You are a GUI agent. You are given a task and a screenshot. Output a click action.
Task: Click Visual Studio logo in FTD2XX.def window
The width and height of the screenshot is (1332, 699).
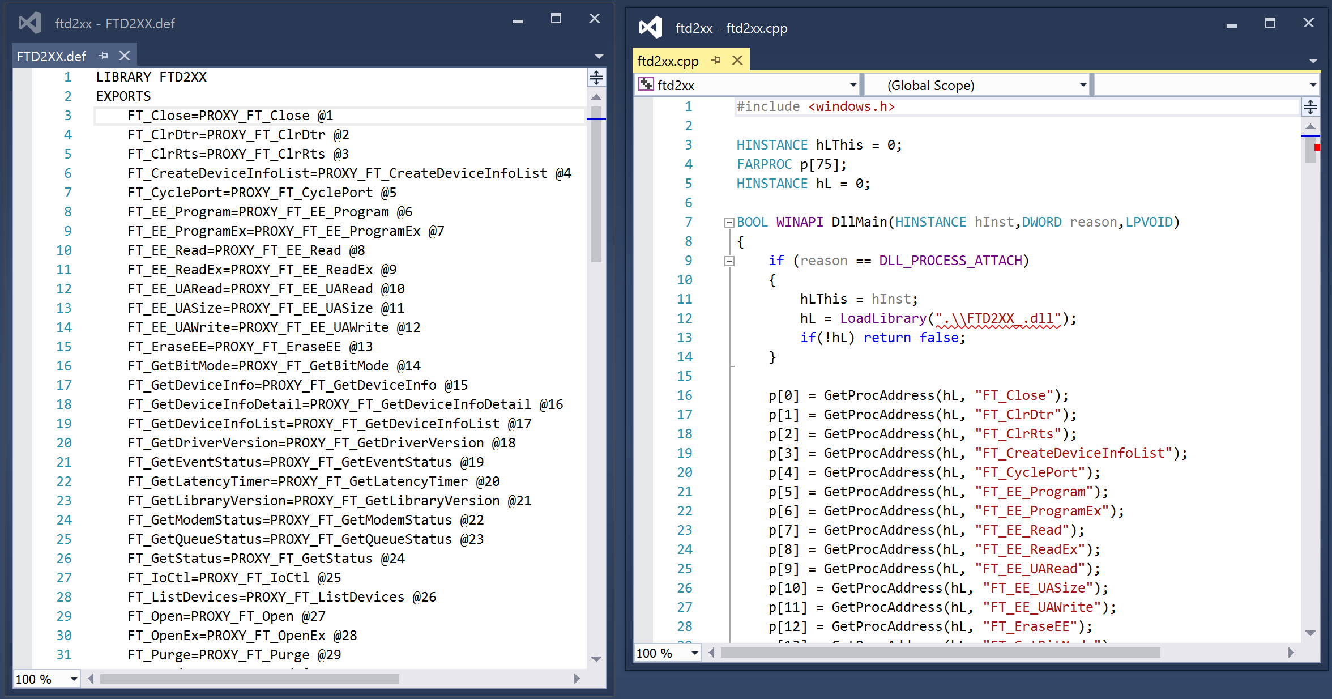(30, 23)
